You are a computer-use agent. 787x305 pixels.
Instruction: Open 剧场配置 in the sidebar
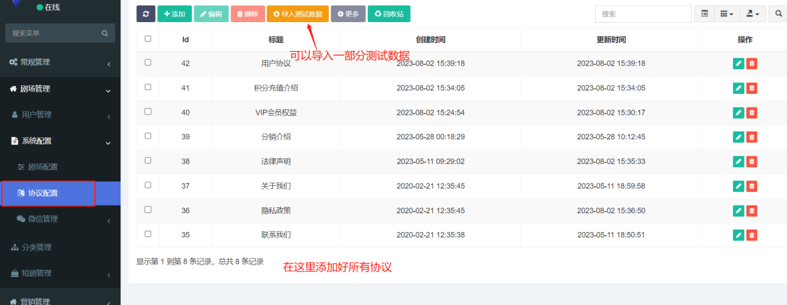[43, 167]
